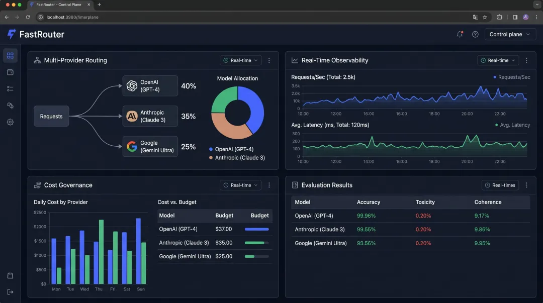The width and height of the screenshot is (543, 303).
Task: Click the $25.00 budget cell
Action: (224, 256)
